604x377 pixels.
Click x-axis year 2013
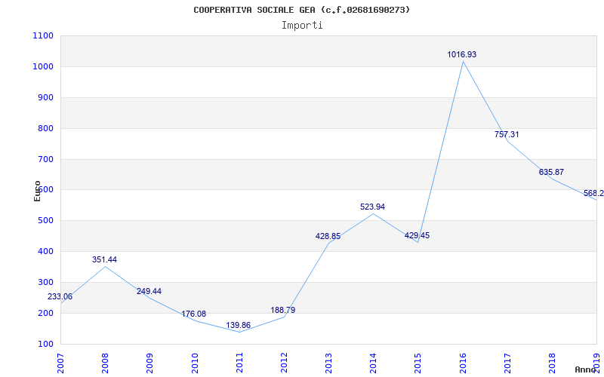[x=329, y=363]
